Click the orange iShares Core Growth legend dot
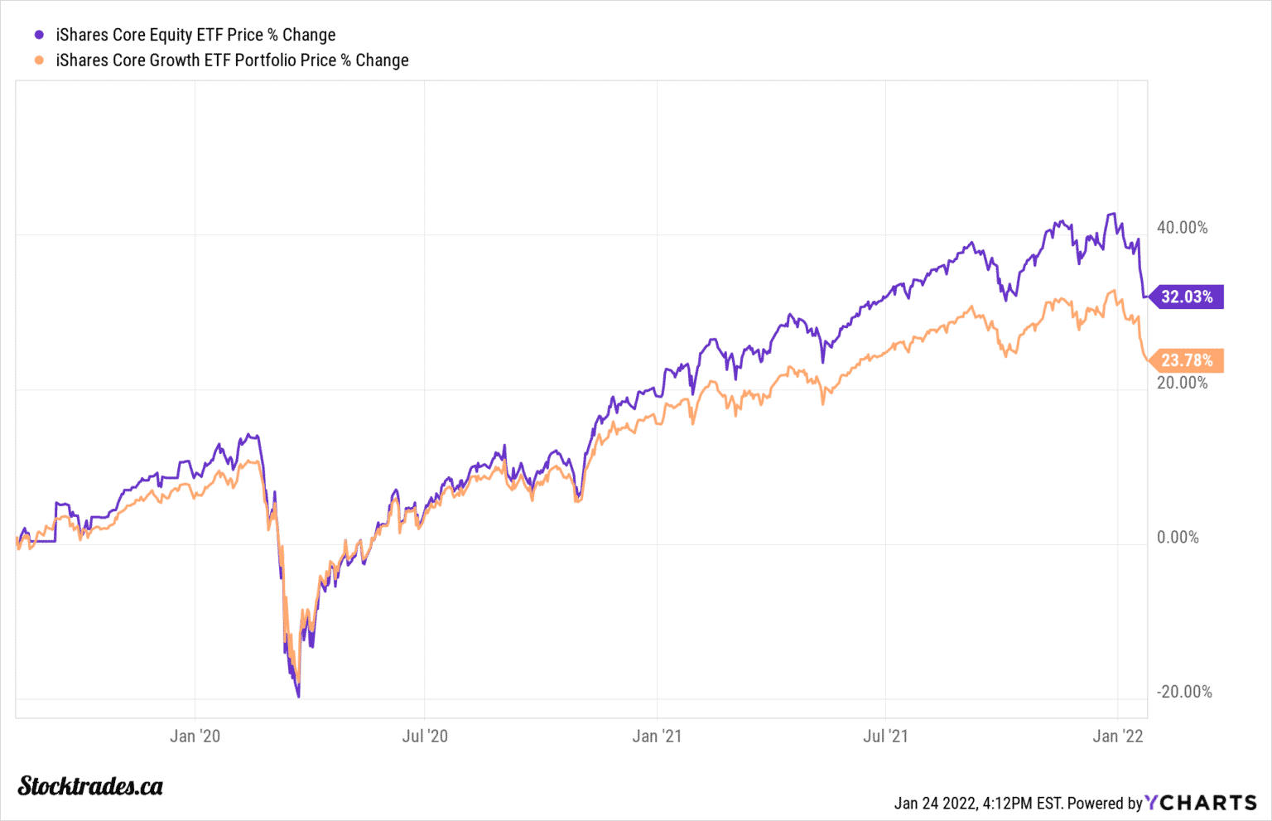The image size is (1272, 821). (39, 60)
